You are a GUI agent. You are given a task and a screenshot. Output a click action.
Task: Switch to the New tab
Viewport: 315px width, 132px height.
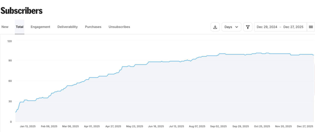click(x=5, y=27)
